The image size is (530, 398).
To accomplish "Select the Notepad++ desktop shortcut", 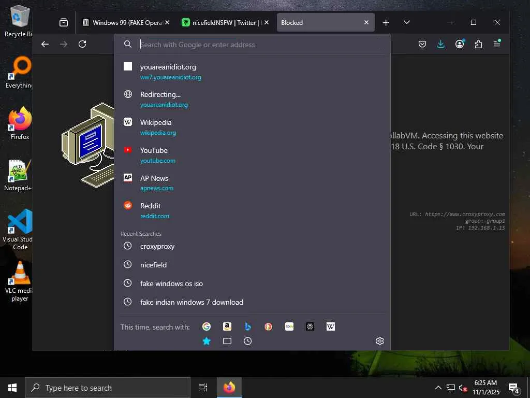I will point(18,175).
